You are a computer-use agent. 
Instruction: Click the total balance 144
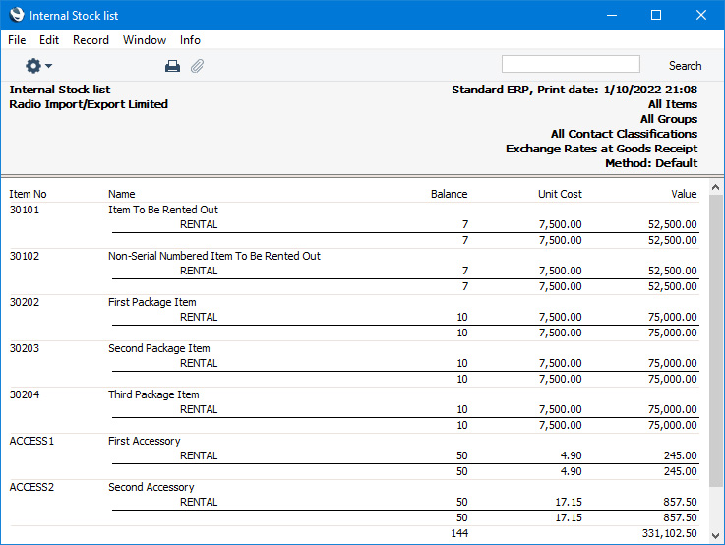[x=459, y=533]
